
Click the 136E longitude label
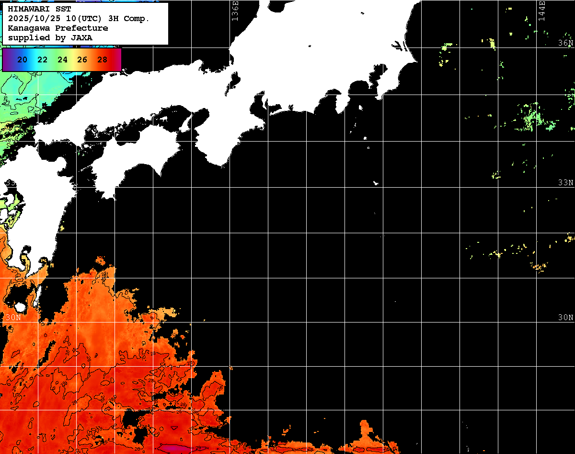pyautogui.click(x=235, y=11)
